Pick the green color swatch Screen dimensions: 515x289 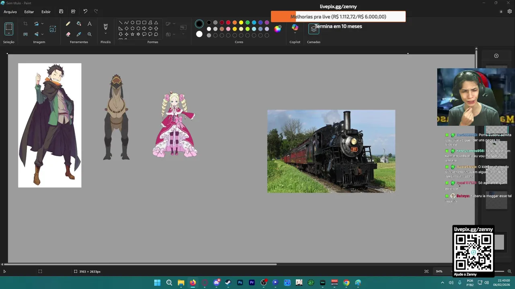(247, 22)
